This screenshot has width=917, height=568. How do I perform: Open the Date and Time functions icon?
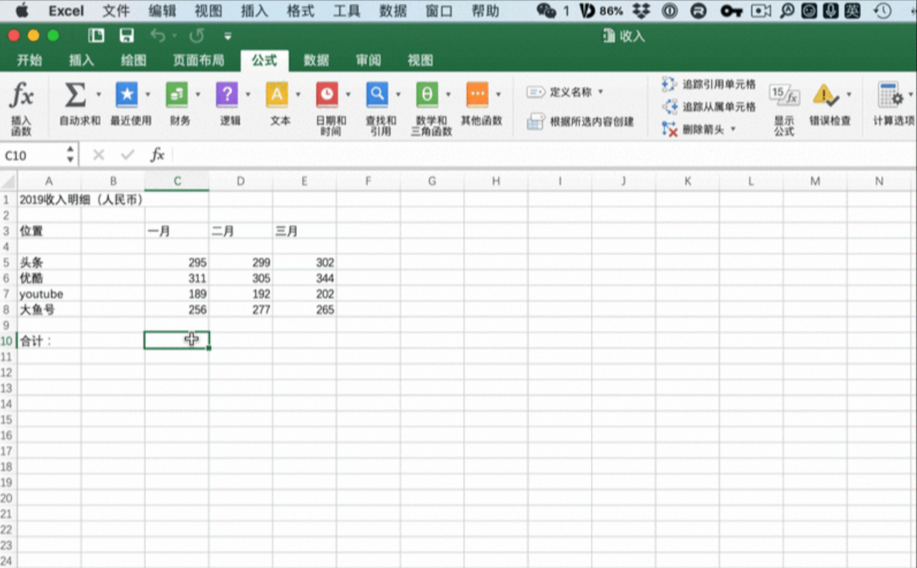(327, 95)
